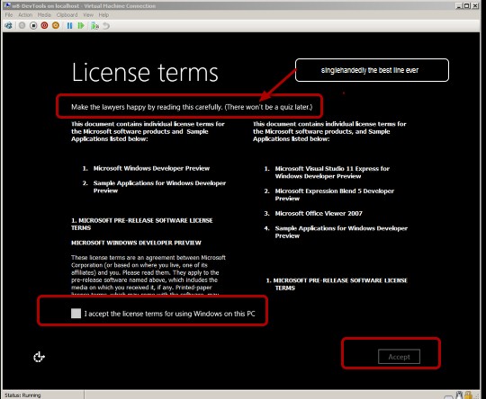This screenshot has width=486, height=399.
Task: Shut down the VM with the red power icon
Action: point(45,26)
